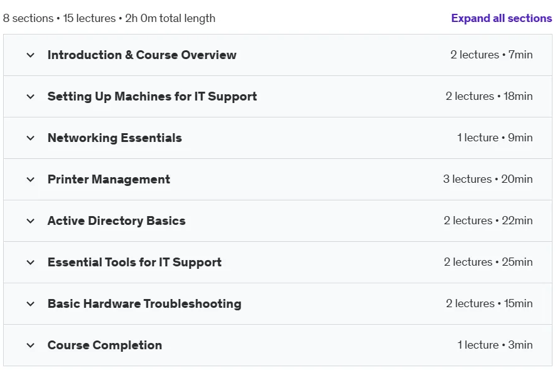Click the 3 lectures • 20min label
The width and height of the screenshot is (555, 370).
tap(488, 179)
